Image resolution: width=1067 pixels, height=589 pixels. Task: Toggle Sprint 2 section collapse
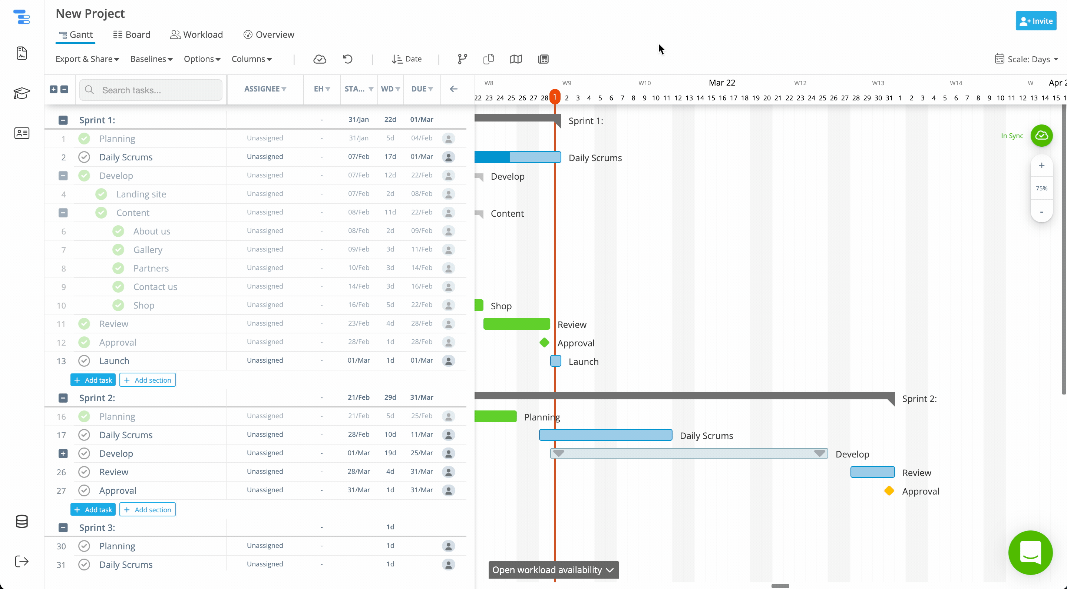coord(63,397)
